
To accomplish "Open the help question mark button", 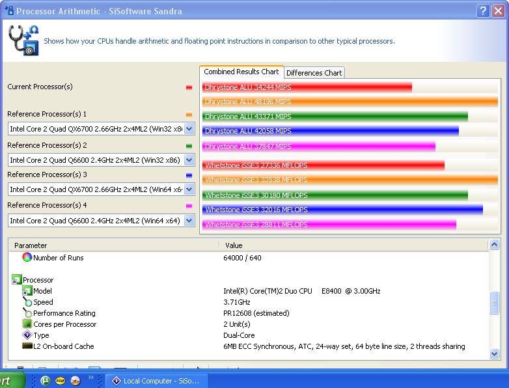I will click(x=483, y=10).
